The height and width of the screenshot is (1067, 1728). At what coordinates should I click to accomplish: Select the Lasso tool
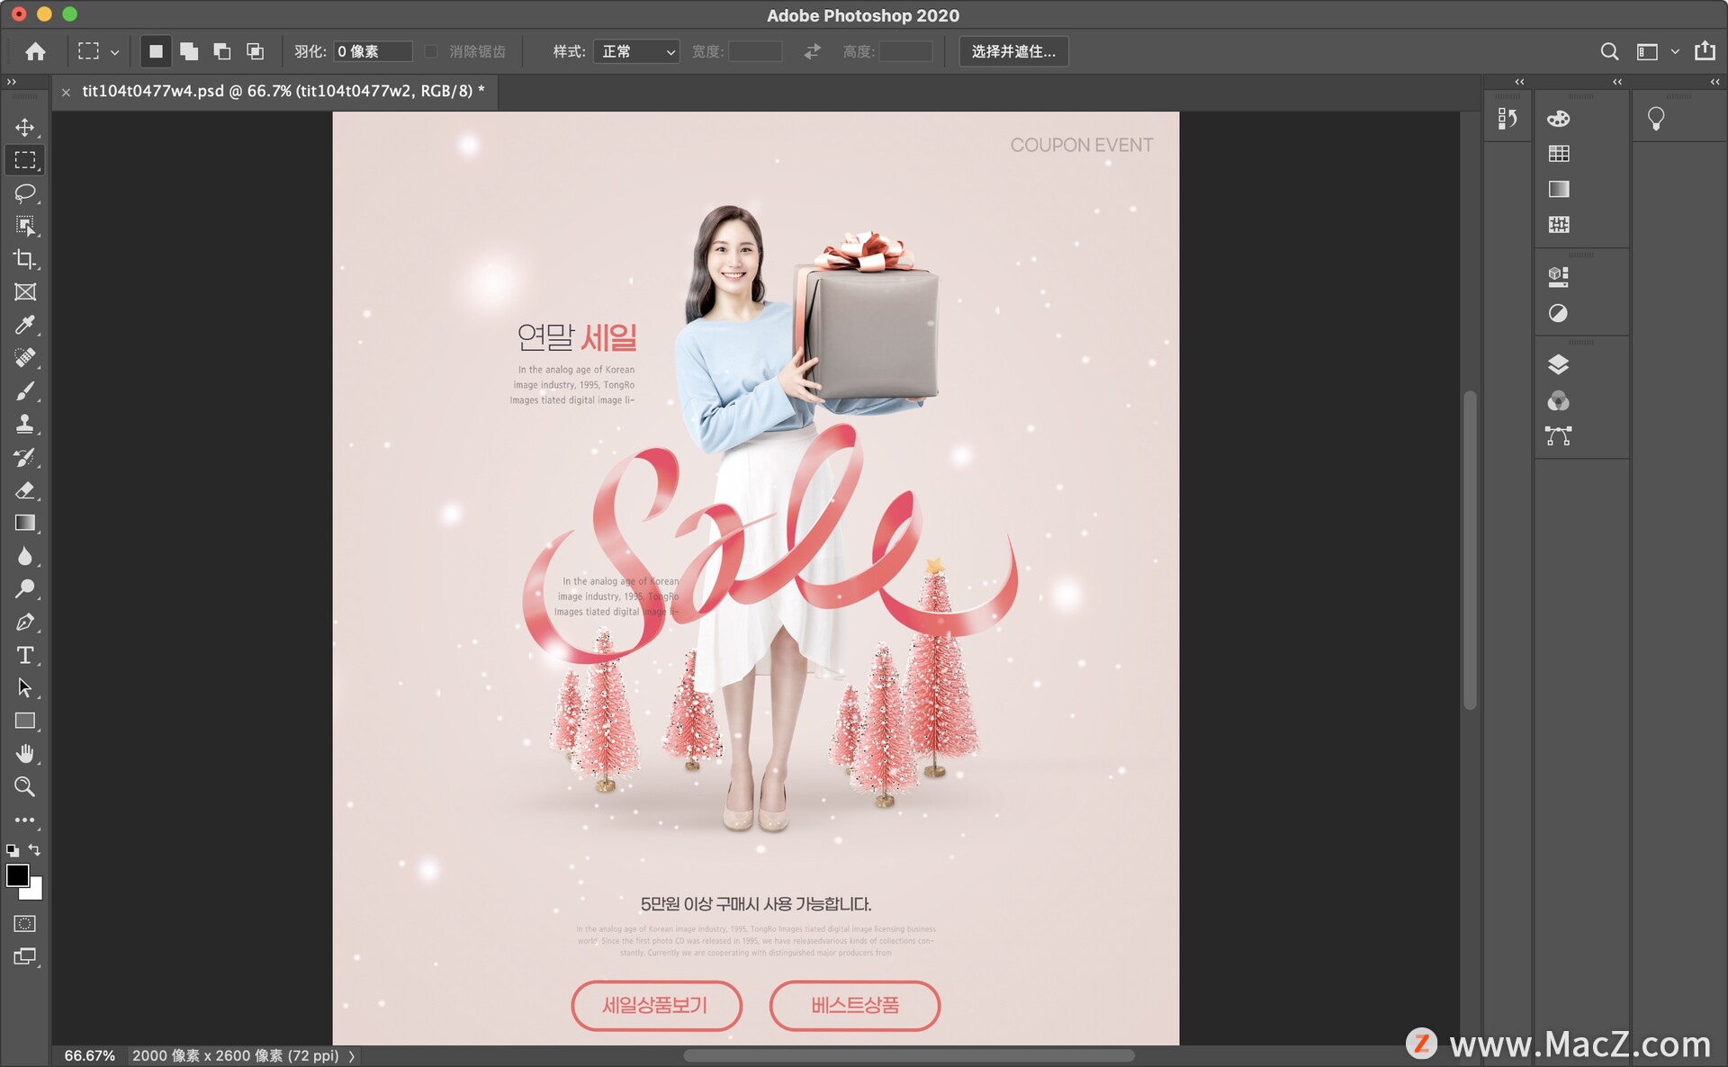pyautogui.click(x=25, y=193)
